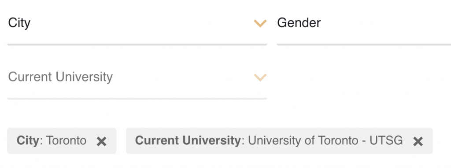
Task: Click the Current University placeholder text
Action: [60, 77]
